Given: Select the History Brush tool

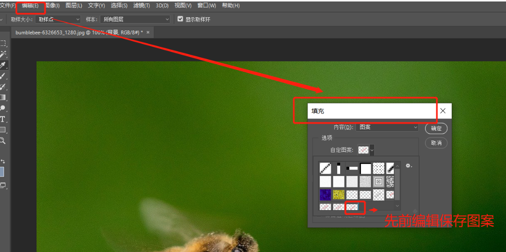Looking at the screenshot, I should (2, 86).
